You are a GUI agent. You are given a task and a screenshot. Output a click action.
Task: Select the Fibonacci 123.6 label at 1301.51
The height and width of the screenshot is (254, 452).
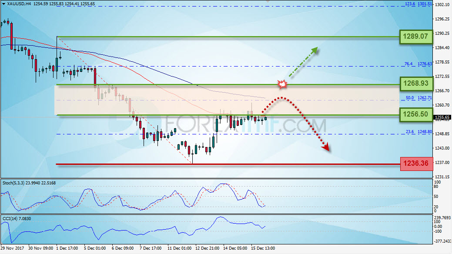tap(418, 4)
